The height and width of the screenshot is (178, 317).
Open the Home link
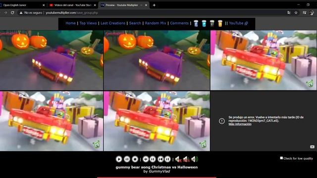tap(70, 23)
